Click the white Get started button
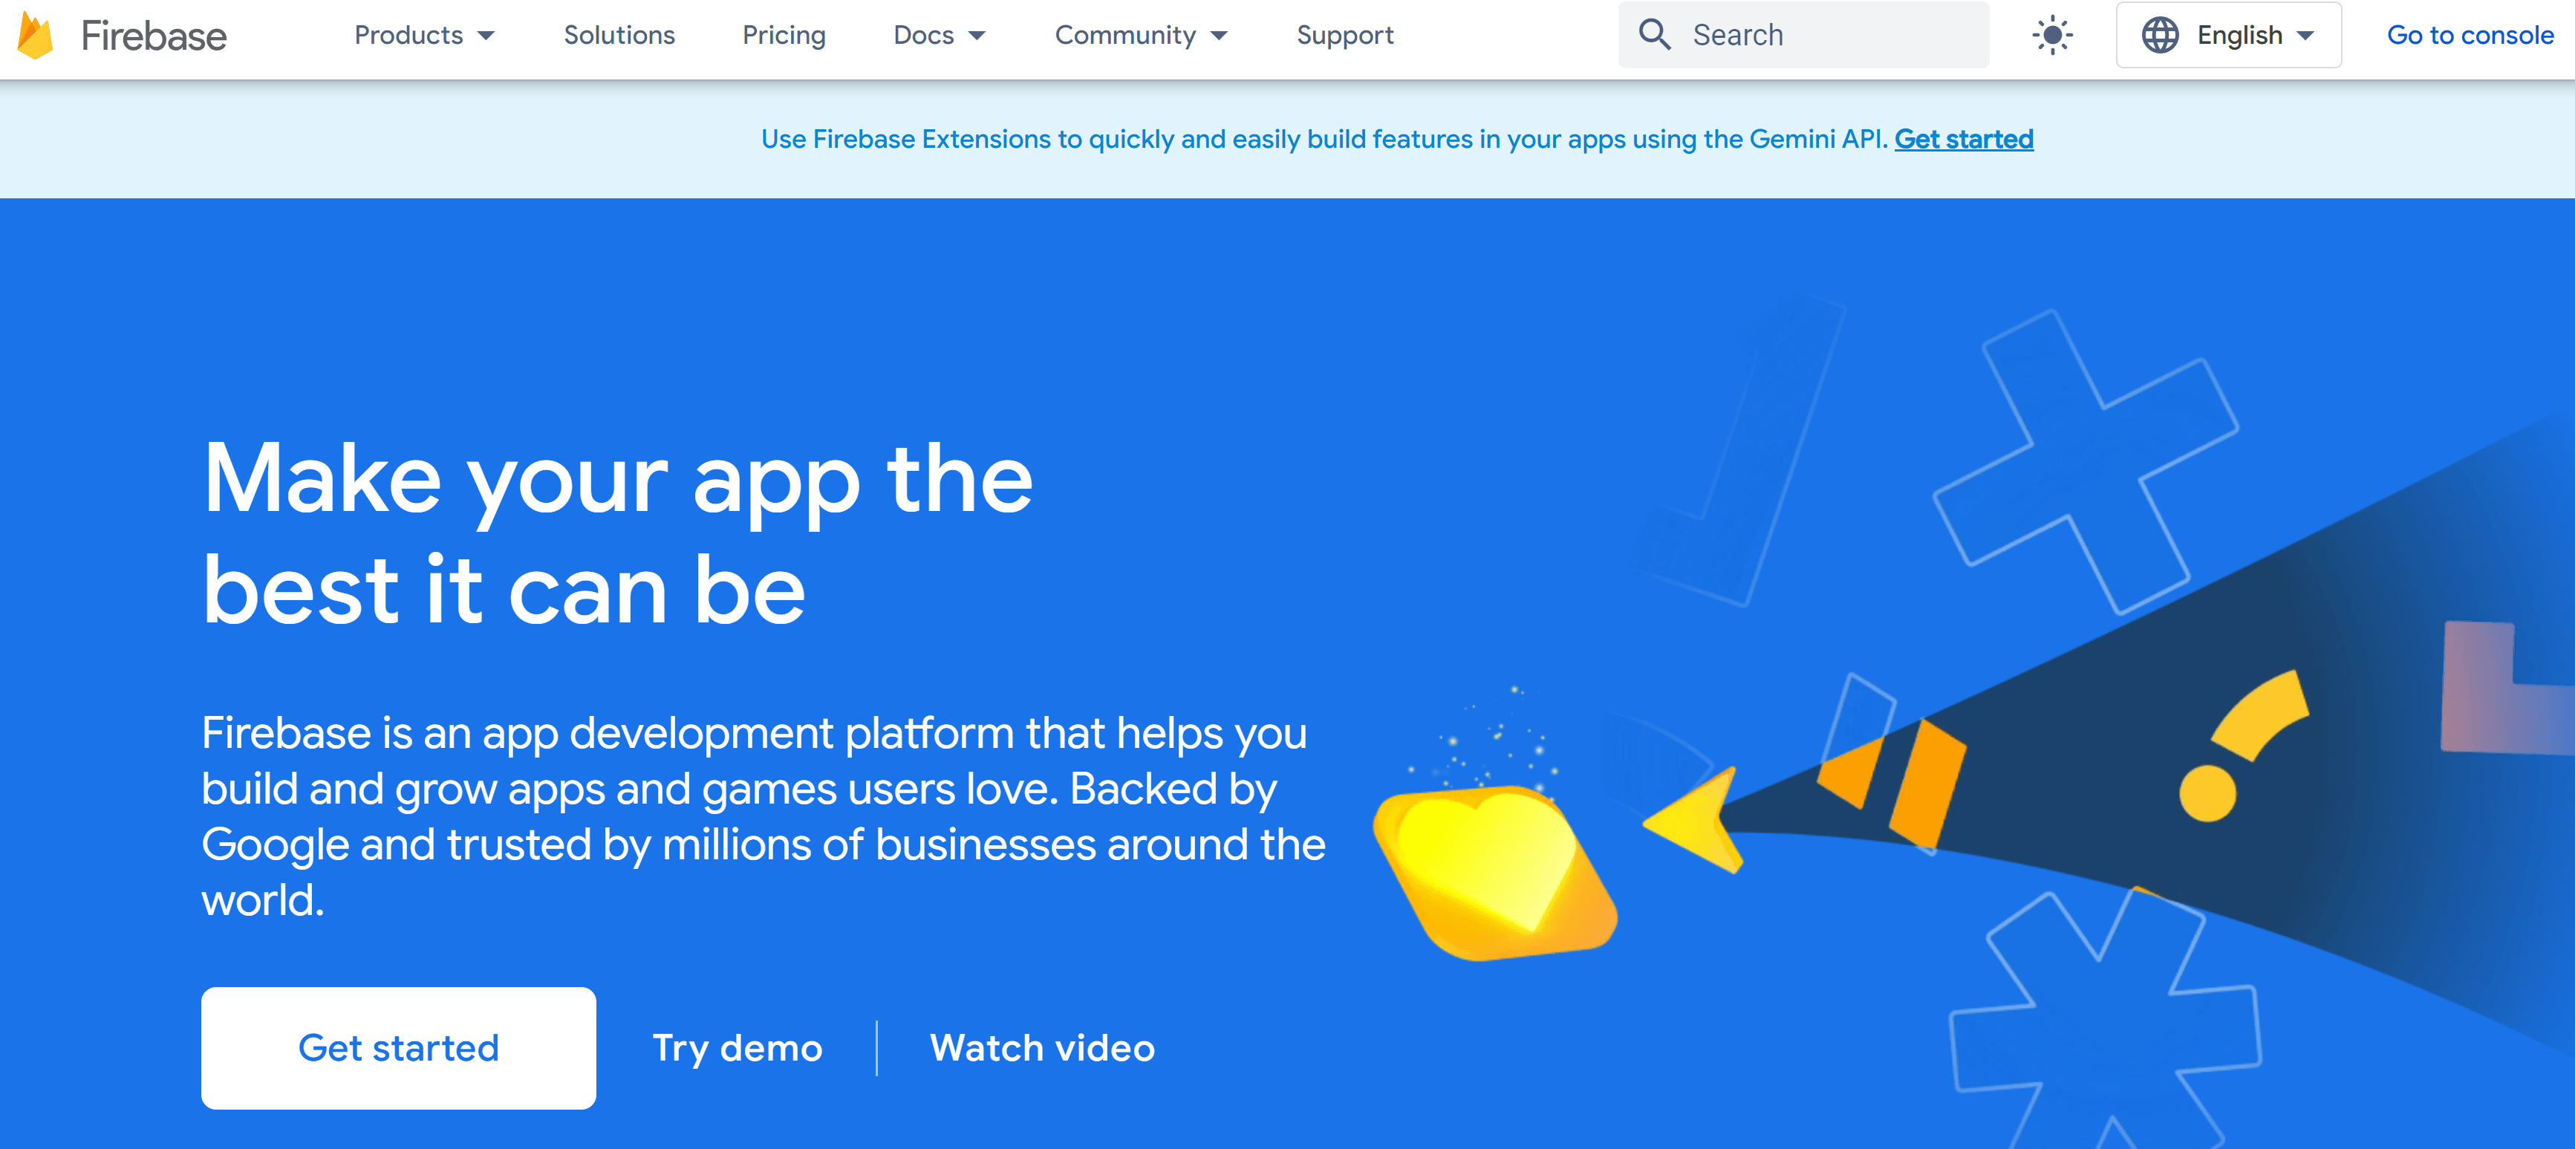The width and height of the screenshot is (2575, 1149). click(398, 1047)
